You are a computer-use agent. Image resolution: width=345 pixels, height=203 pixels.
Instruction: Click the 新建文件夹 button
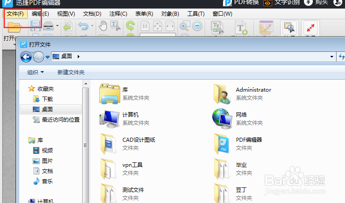coord(71,72)
